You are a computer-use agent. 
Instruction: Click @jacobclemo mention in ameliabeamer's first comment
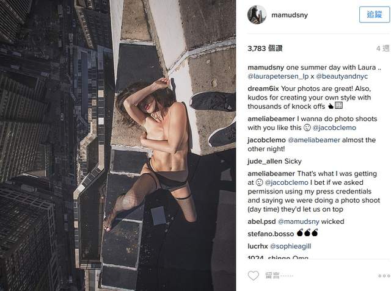(x=334, y=128)
